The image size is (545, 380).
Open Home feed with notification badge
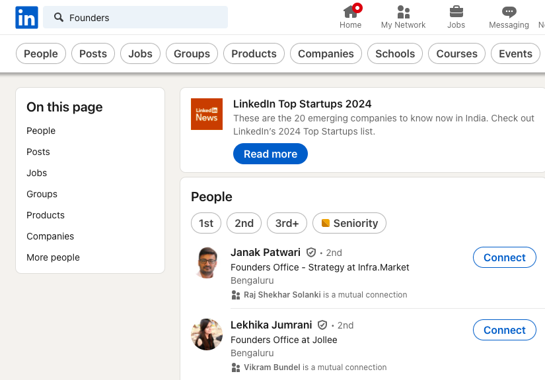coord(351,13)
